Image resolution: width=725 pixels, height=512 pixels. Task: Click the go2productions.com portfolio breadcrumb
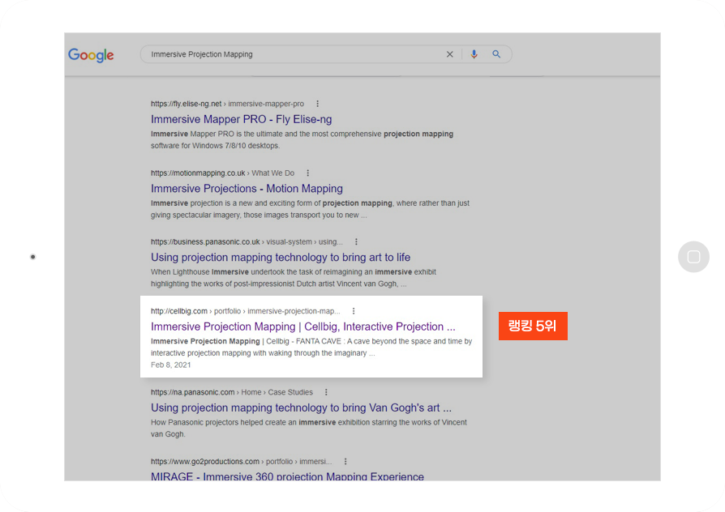pos(242,462)
